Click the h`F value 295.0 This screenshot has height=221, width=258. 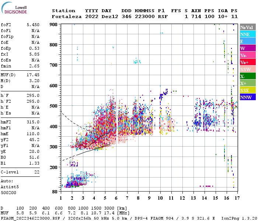(x=33, y=95)
